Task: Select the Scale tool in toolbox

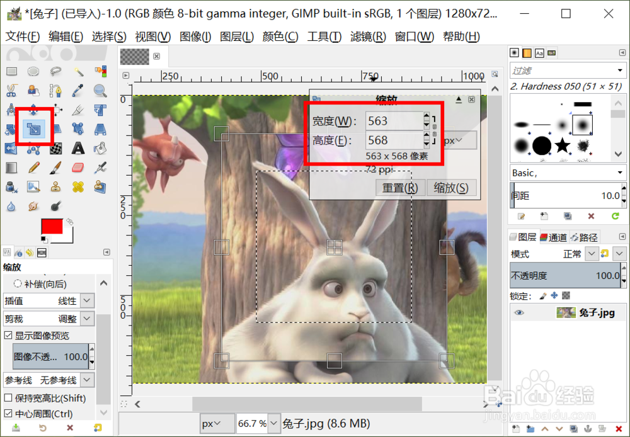Action: click(34, 129)
